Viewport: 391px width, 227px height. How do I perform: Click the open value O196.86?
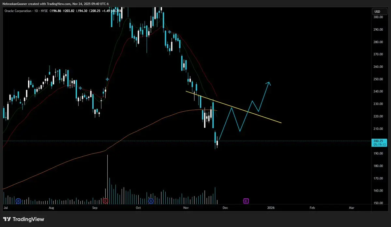coord(55,11)
